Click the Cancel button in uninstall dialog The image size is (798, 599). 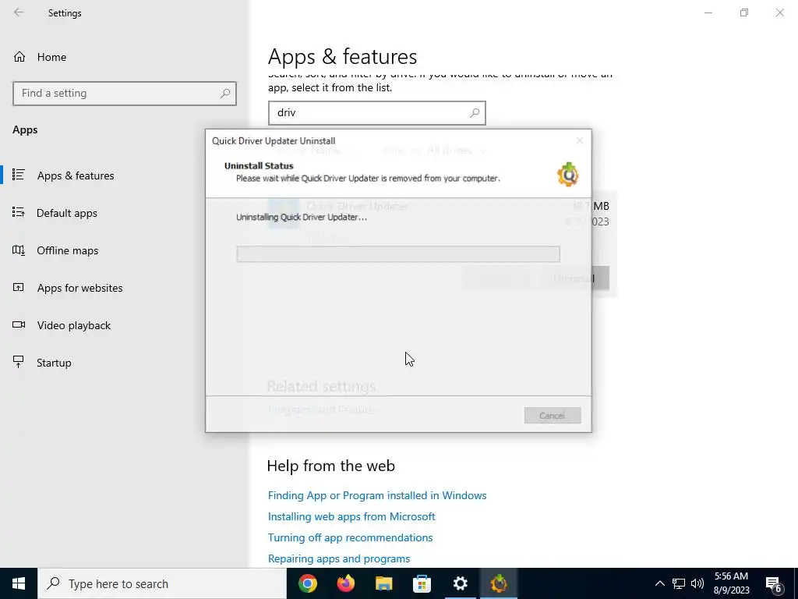[553, 415]
